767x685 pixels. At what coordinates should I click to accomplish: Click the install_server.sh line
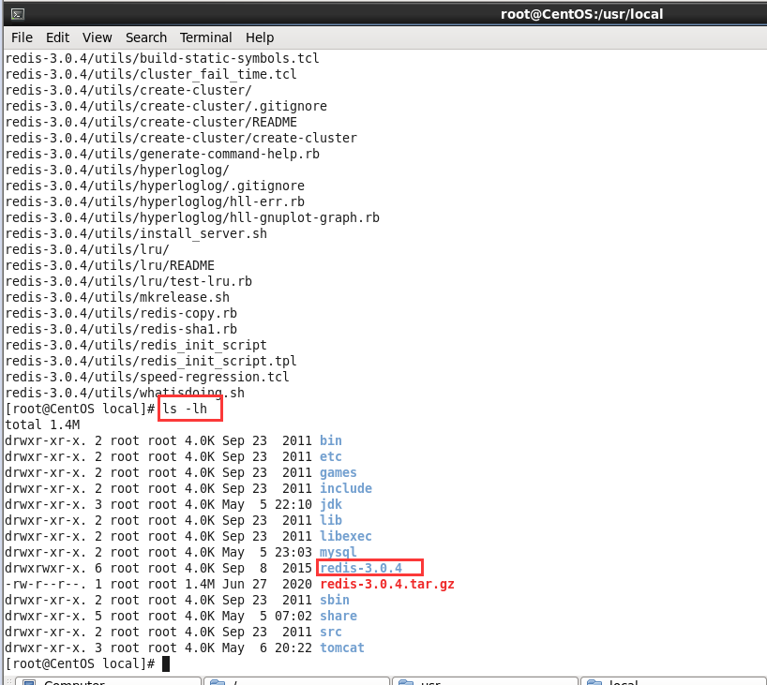[x=136, y=233]
